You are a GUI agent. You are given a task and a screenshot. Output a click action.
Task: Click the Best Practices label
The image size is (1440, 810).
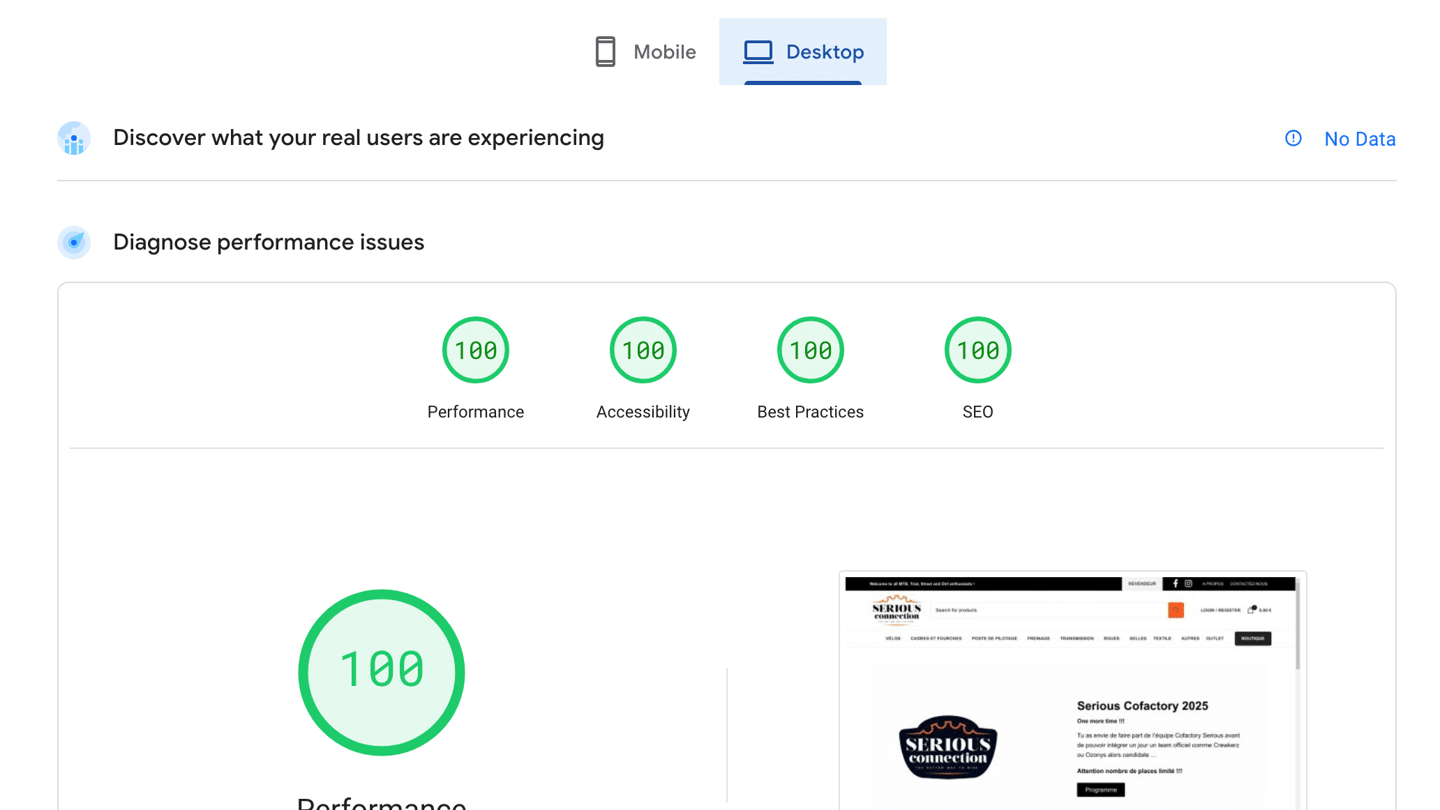(x=811, y=412)
